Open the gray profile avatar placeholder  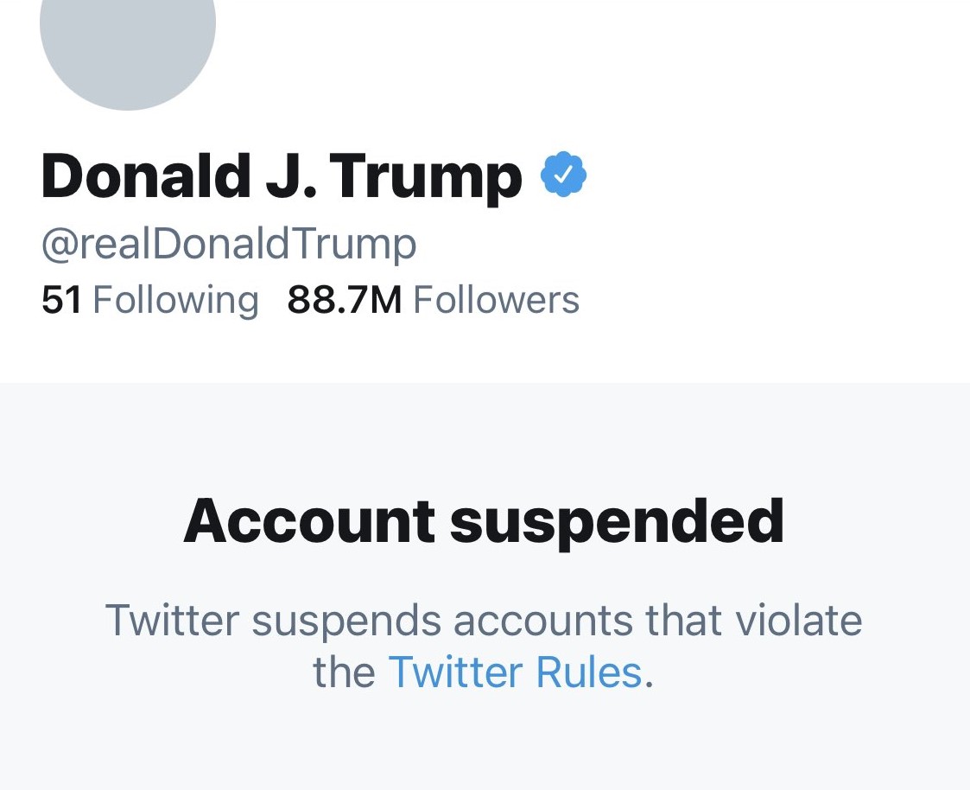[x=128, y=37]
